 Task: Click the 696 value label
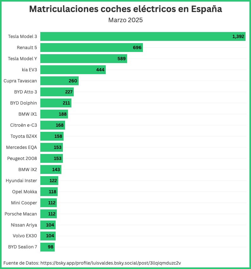[x=137, y=48]
